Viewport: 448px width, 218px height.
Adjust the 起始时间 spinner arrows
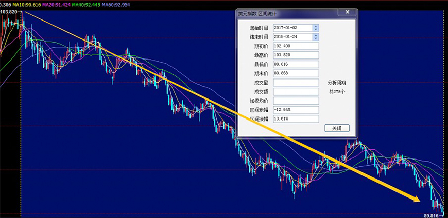coord(316,28)
